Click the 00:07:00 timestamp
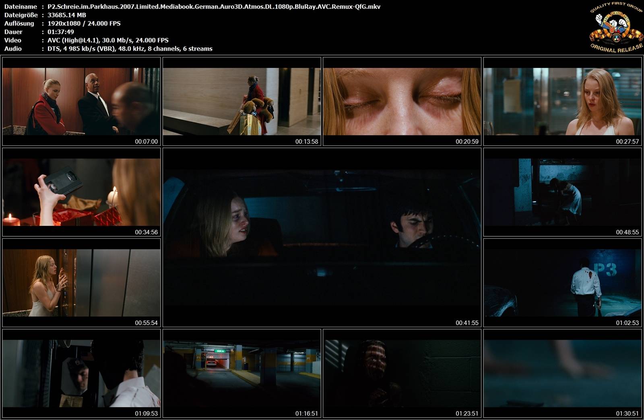The height and width of the screenshot is (420, 644). pyautogui.click(x=146, y=141)
